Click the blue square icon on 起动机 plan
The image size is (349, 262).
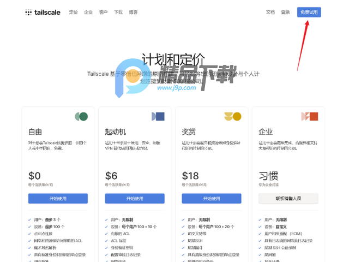[x=158, y=116]
